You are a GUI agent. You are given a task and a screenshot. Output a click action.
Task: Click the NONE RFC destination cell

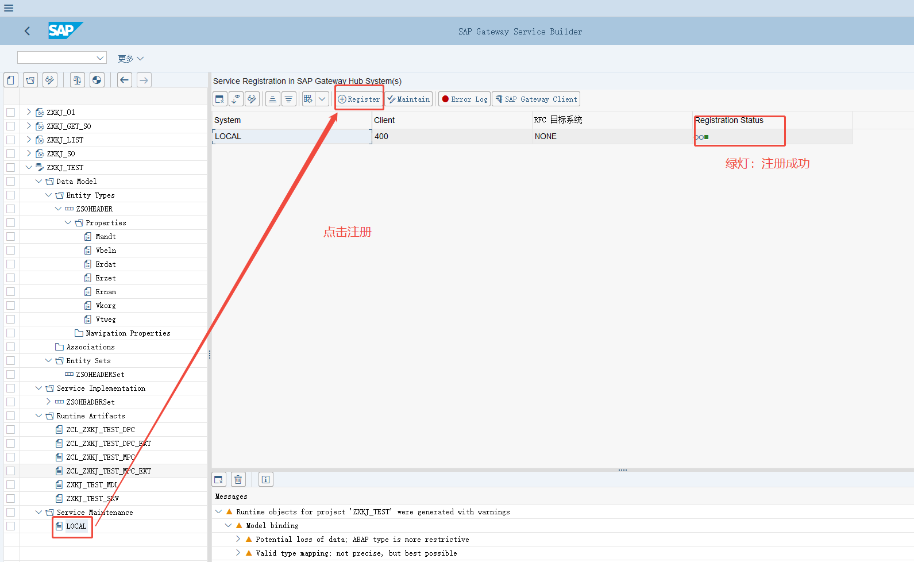pyautogui.click(x=612, y=136)
